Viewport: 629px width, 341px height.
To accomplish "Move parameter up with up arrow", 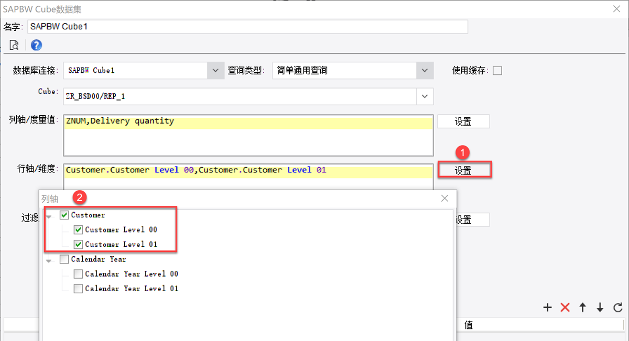I will (x=582, y=307).
